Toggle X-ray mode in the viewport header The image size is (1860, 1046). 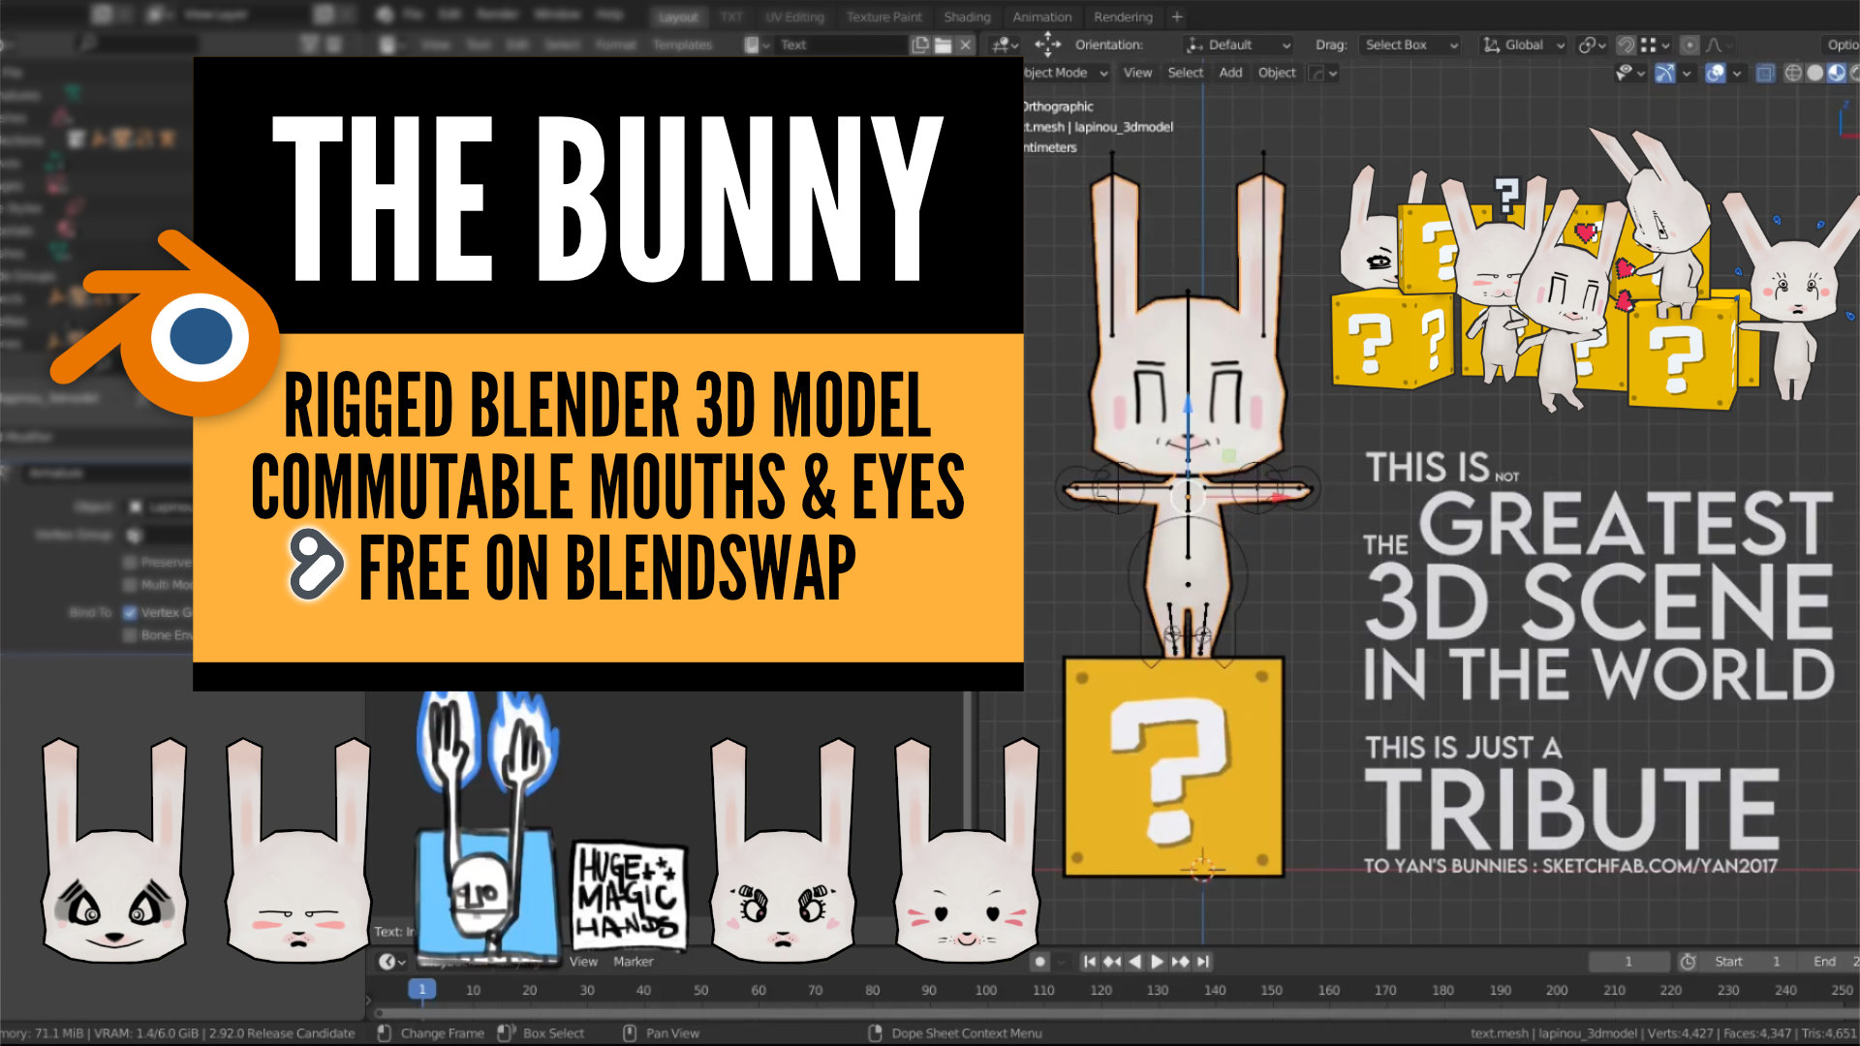click(1765, 73)
